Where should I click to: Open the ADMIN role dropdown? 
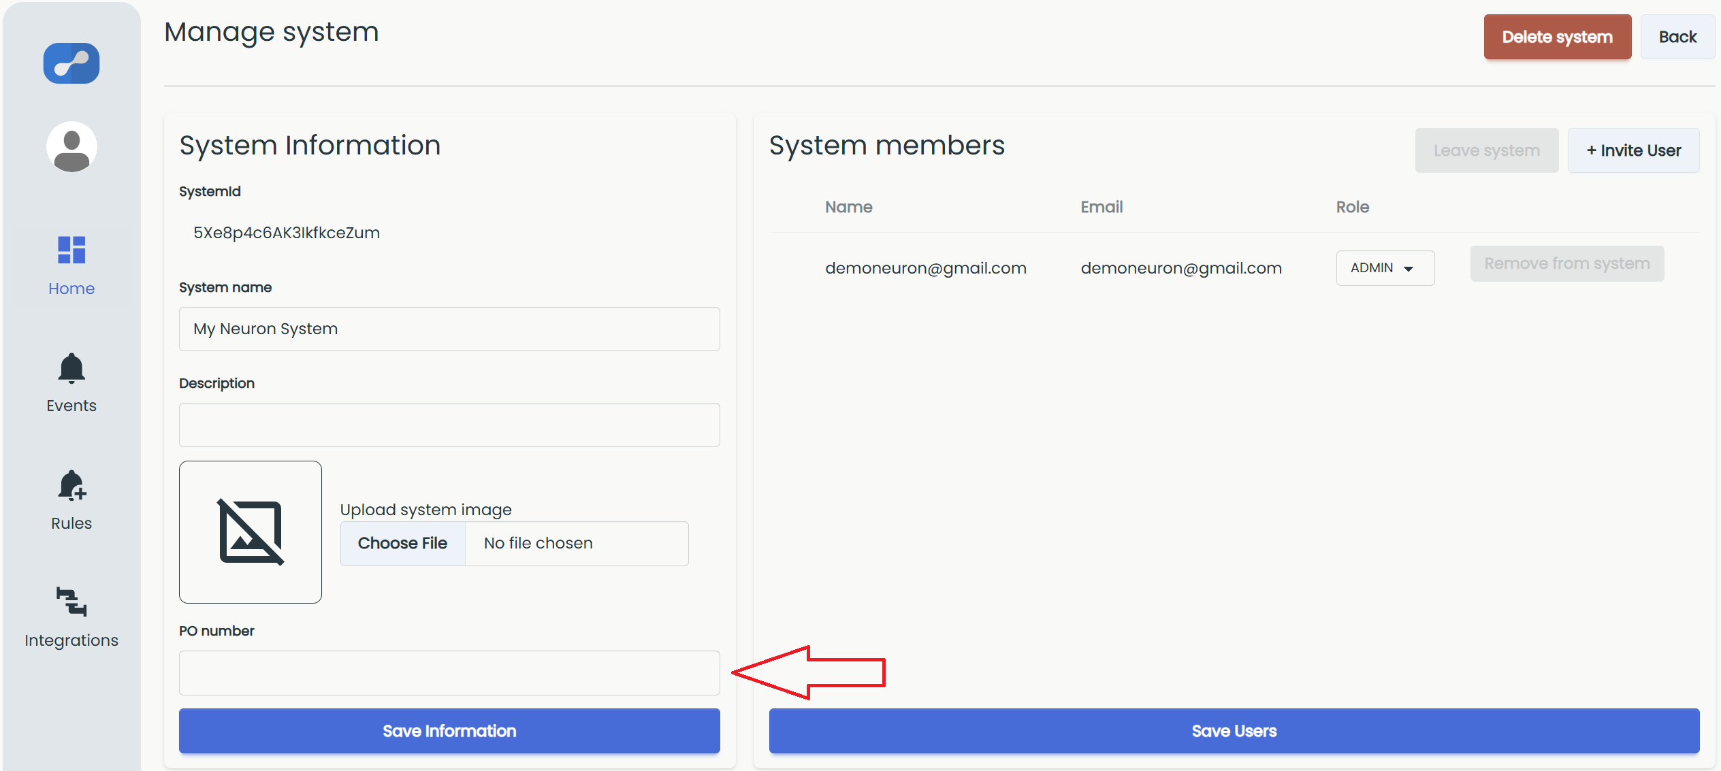tap(1385, 268)
